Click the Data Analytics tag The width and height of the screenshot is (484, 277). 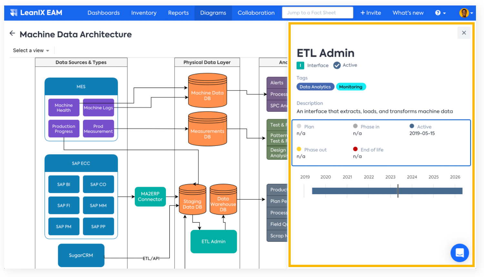(x=315, y=87)
